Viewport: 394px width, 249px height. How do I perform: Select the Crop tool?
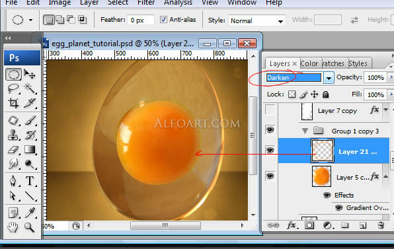[13, 102]
